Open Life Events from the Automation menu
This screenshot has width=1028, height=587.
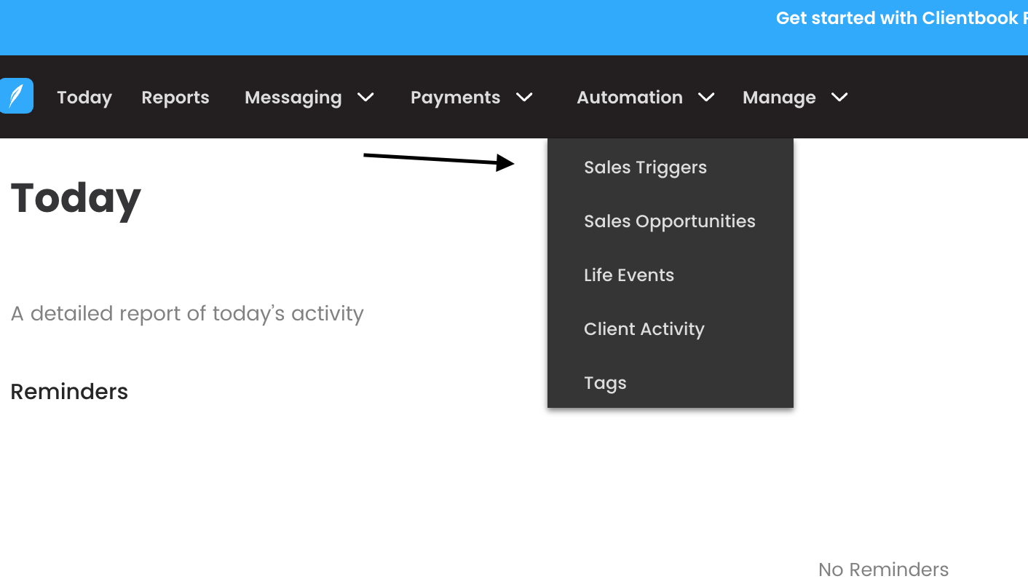click(628, 275)
